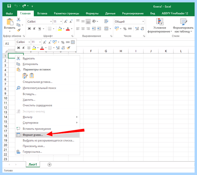This screenshot has height=175, width=197.
Task: Apply thousands separator 000 in the ribbon
Action: point(130,29)
